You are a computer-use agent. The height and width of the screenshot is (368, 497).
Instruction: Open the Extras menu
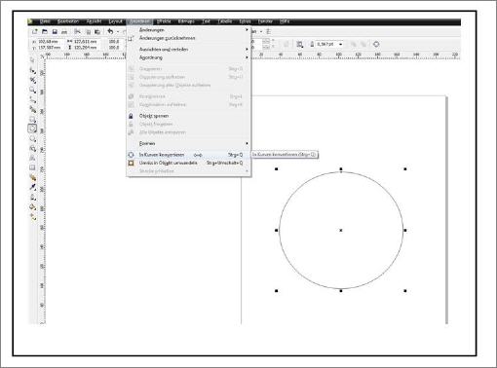coord(245,21)
